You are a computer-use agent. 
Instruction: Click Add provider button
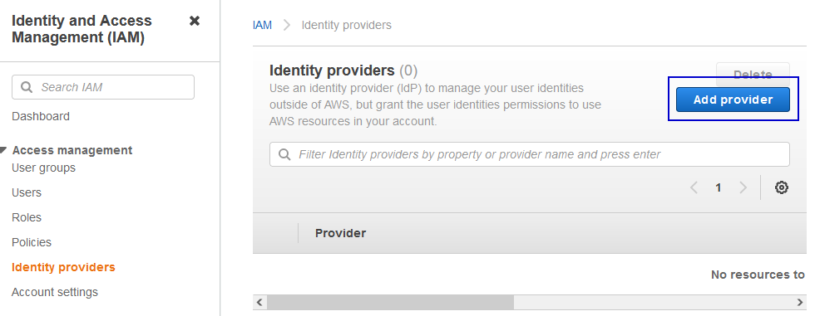coord(733,100)
